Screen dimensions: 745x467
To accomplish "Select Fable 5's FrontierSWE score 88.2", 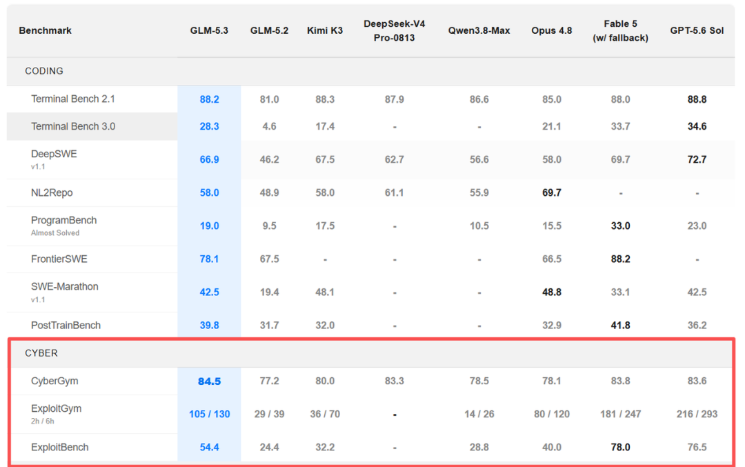I will tap(621, 259).
